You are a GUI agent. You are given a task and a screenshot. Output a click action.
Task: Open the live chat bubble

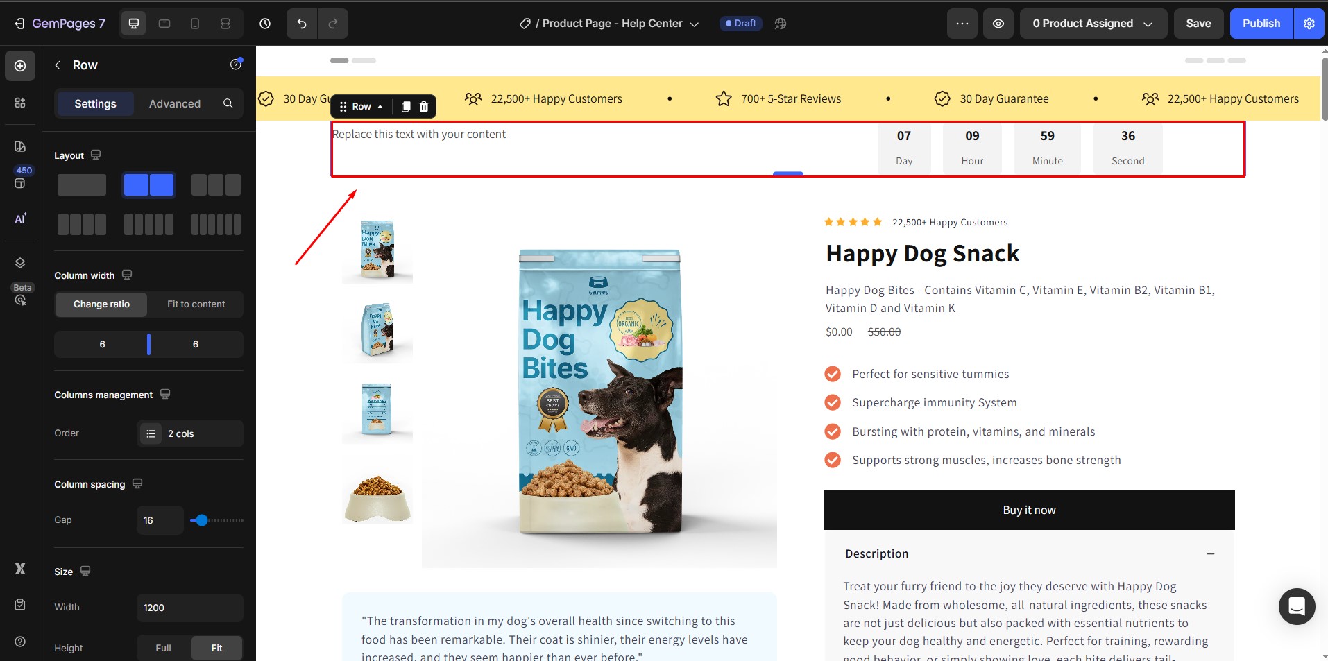(1296, 606)
